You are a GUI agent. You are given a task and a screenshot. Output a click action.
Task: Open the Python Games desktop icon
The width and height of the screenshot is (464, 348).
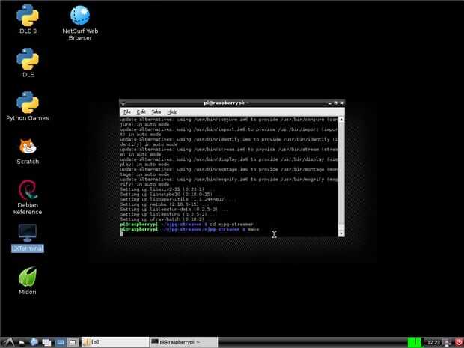[x=27, y=106]
